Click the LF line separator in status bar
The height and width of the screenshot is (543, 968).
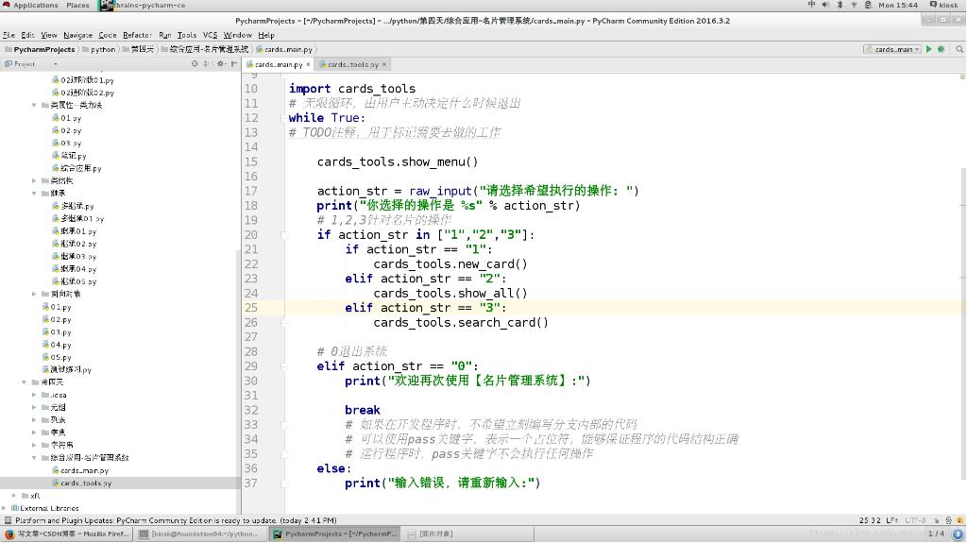892,520
